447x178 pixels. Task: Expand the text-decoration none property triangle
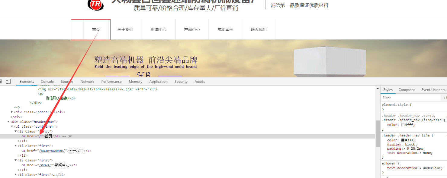(420, 153)
